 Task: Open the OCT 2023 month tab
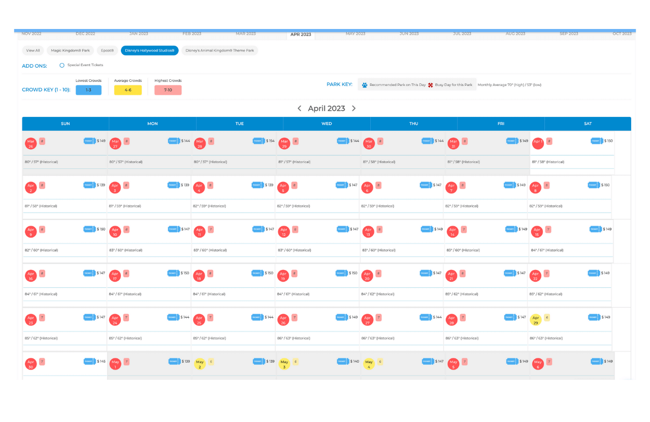tap(622, 34)
